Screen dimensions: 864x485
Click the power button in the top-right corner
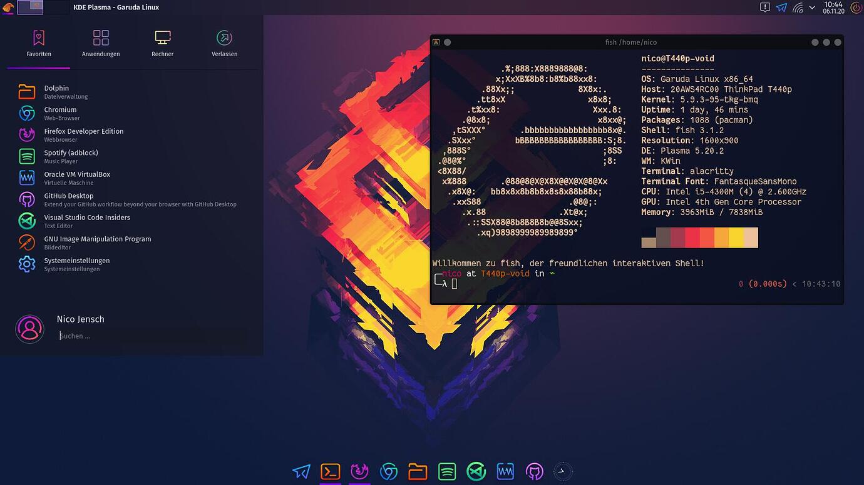coord(856,7)
